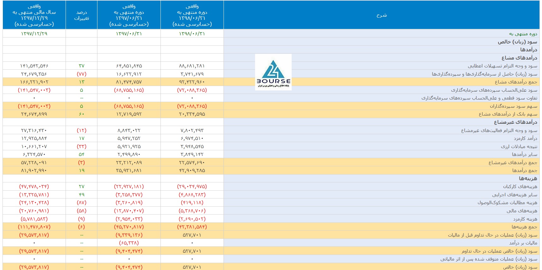This screenshot has height=270, width=542.
Task: Select the value ۲۰,۳۳۴,۵۹۵
Action: (x=192, y=114)
